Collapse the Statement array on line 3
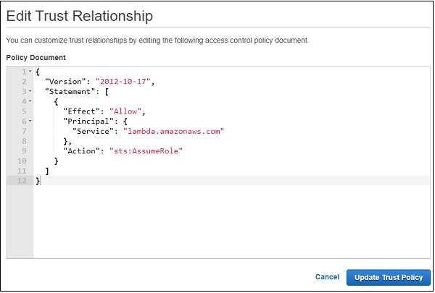This screenshot has width=435, height=293. click(x=30, y=91)
